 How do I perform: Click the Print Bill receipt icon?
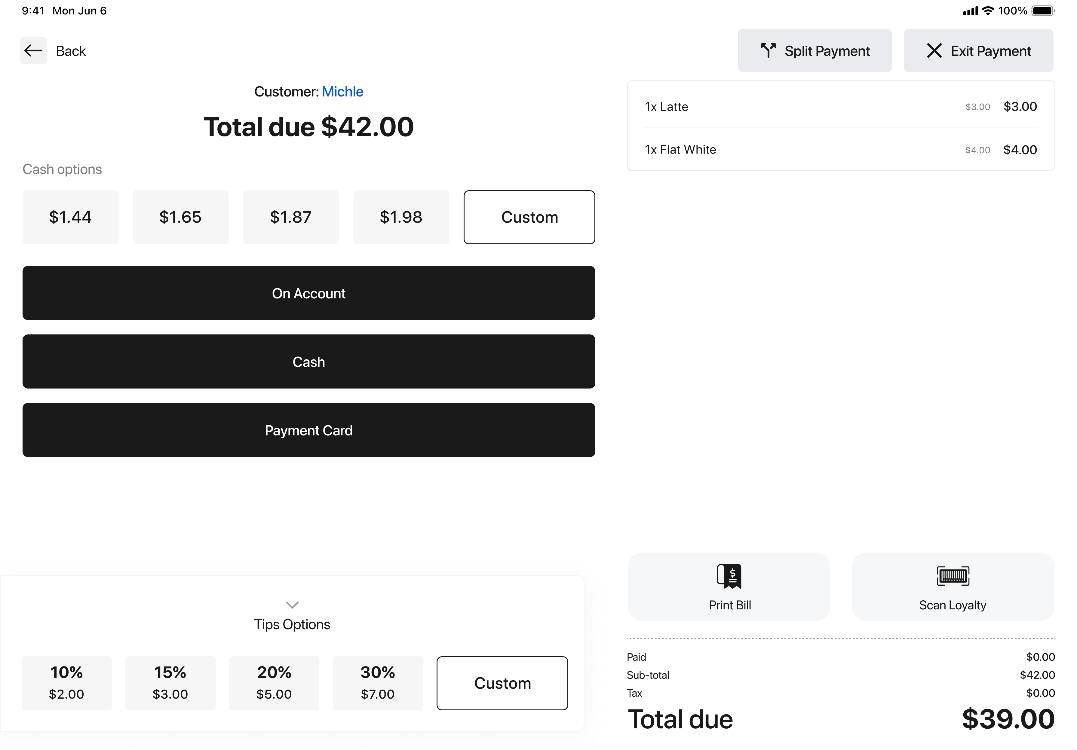coord(729,576)
